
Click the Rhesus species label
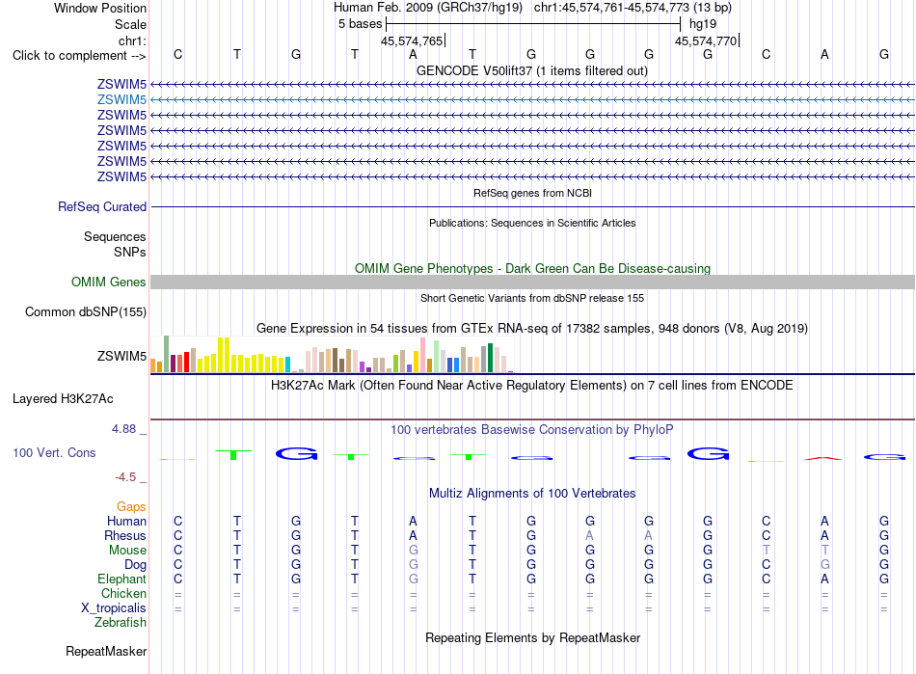coord(125,535)
